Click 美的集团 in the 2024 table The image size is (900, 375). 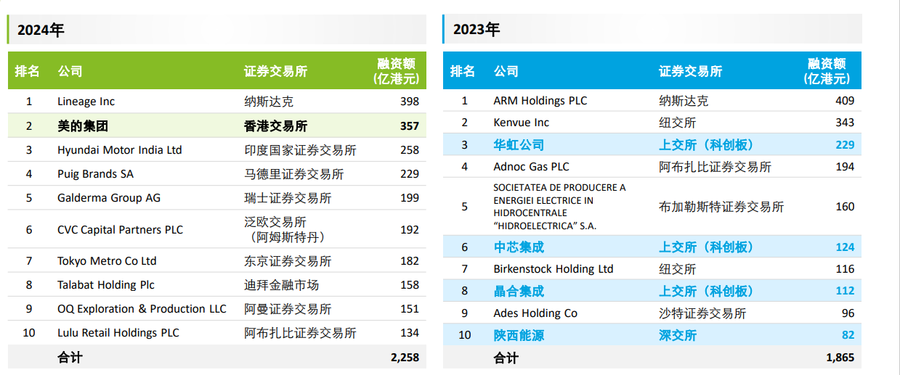click(x=83, y=125)
